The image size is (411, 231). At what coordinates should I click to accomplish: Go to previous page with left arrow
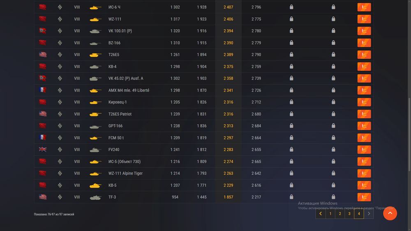321,214
